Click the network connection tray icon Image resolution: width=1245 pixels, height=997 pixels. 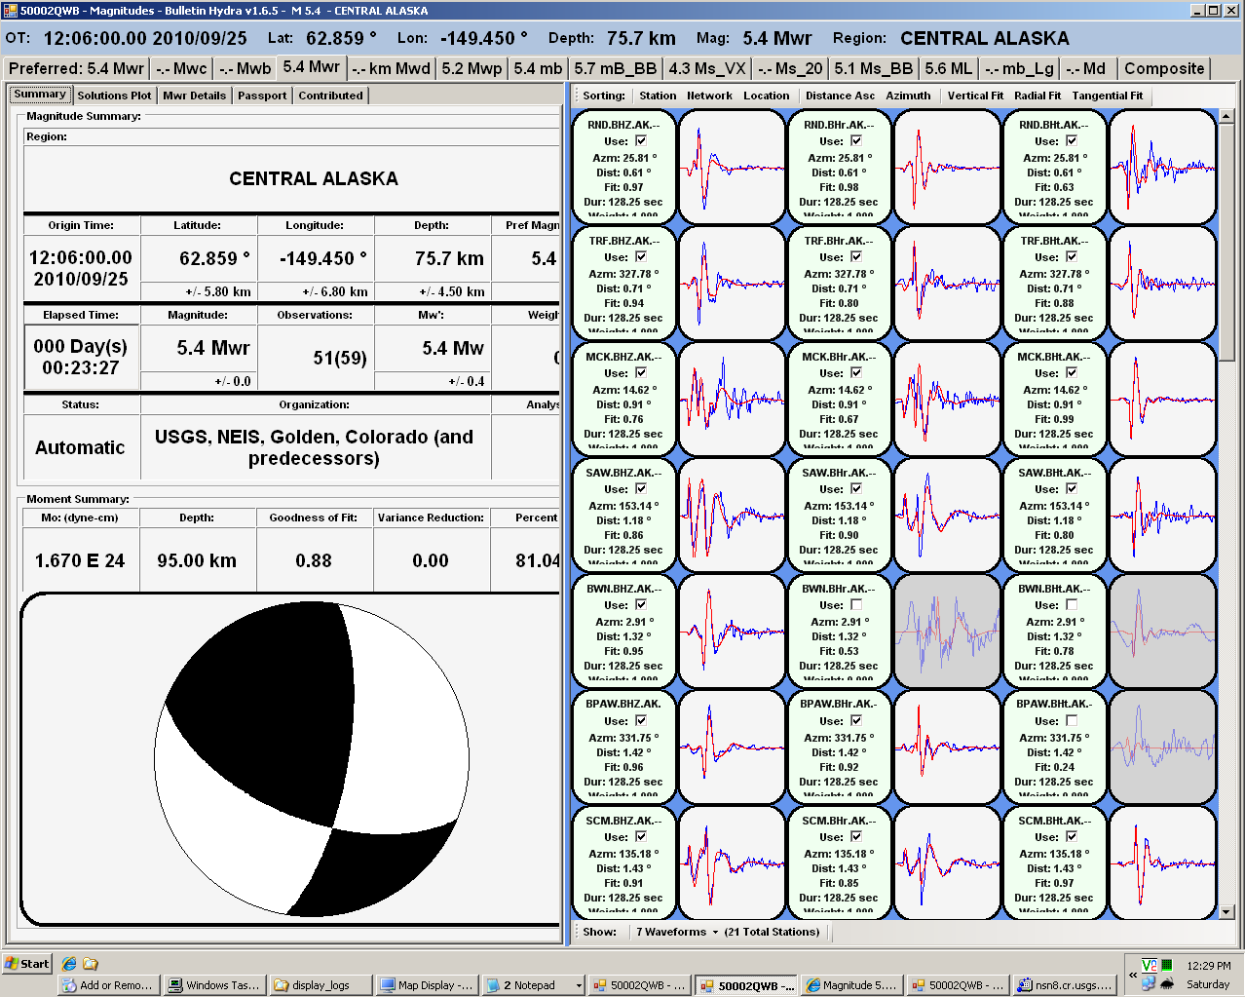[x=1150, y=984]
